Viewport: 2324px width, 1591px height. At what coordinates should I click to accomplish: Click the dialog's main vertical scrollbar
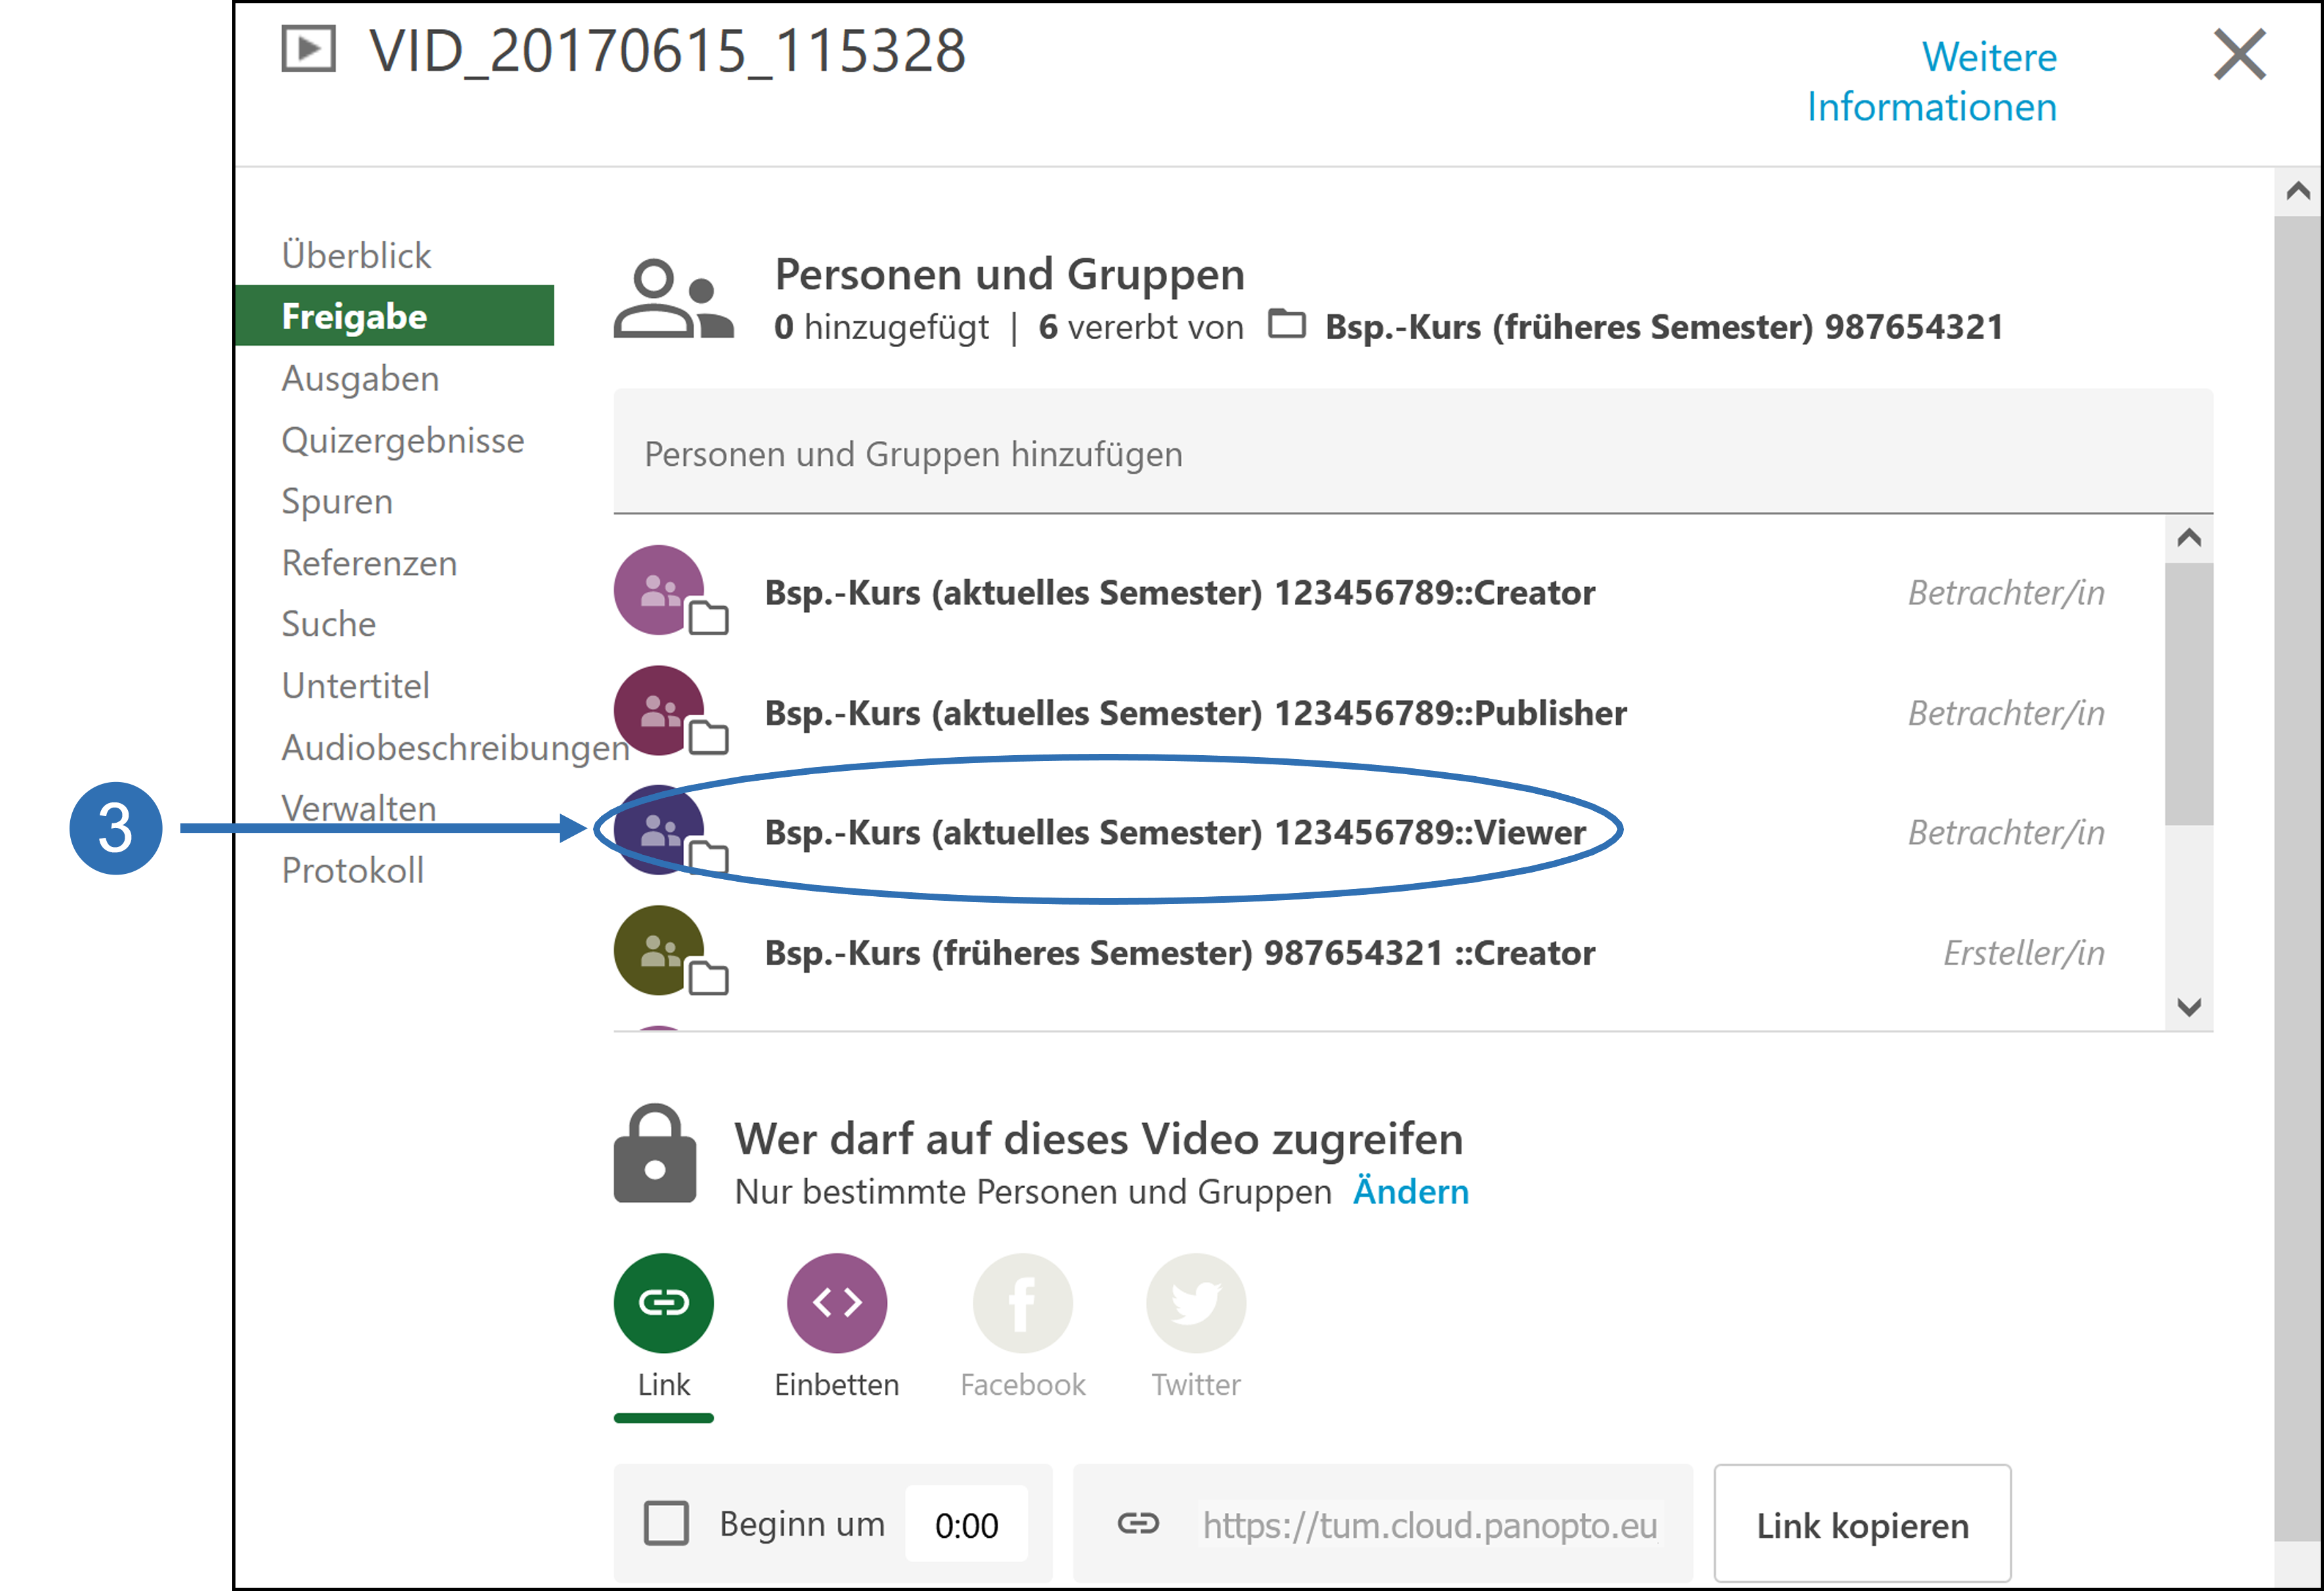(x=2297, y=879)
